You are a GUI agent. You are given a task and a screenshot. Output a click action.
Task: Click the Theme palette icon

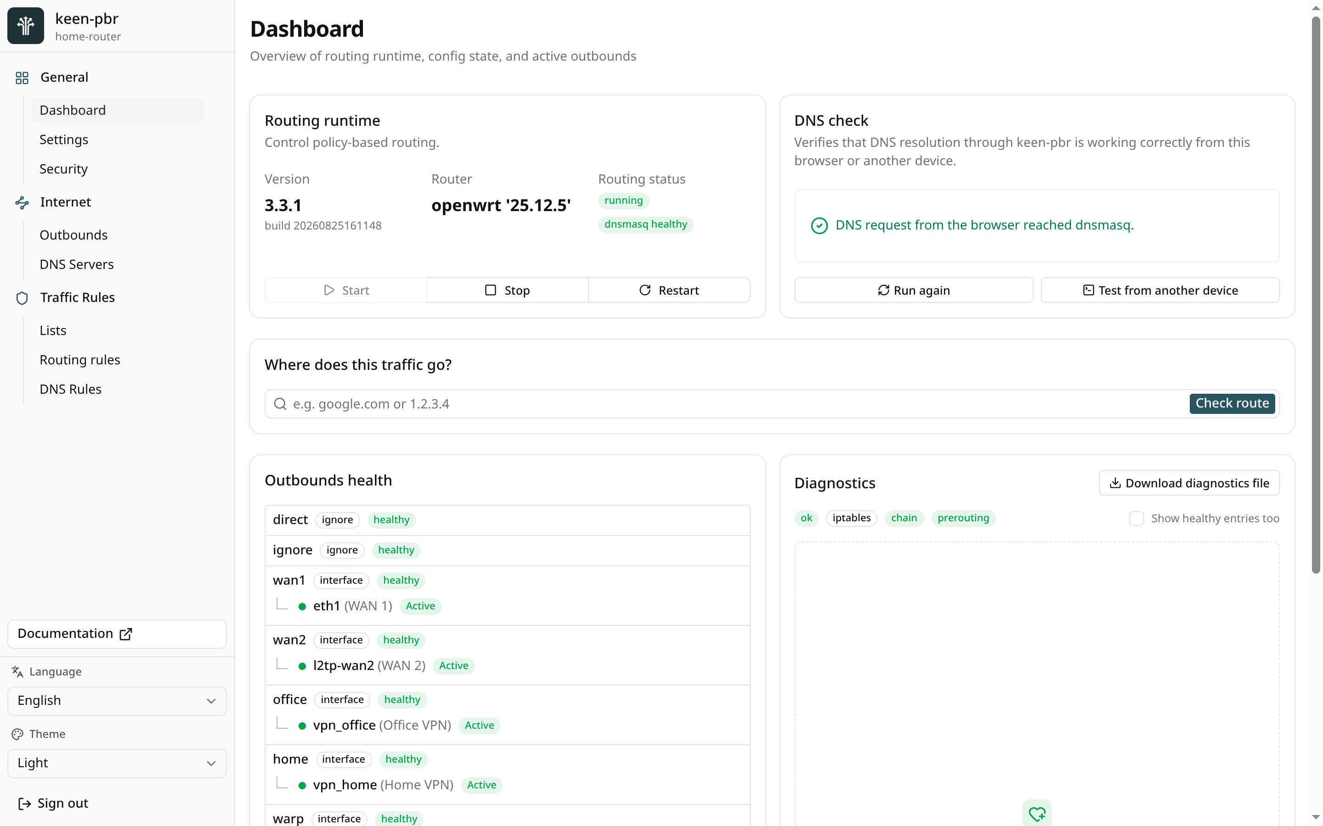(17, 734)
